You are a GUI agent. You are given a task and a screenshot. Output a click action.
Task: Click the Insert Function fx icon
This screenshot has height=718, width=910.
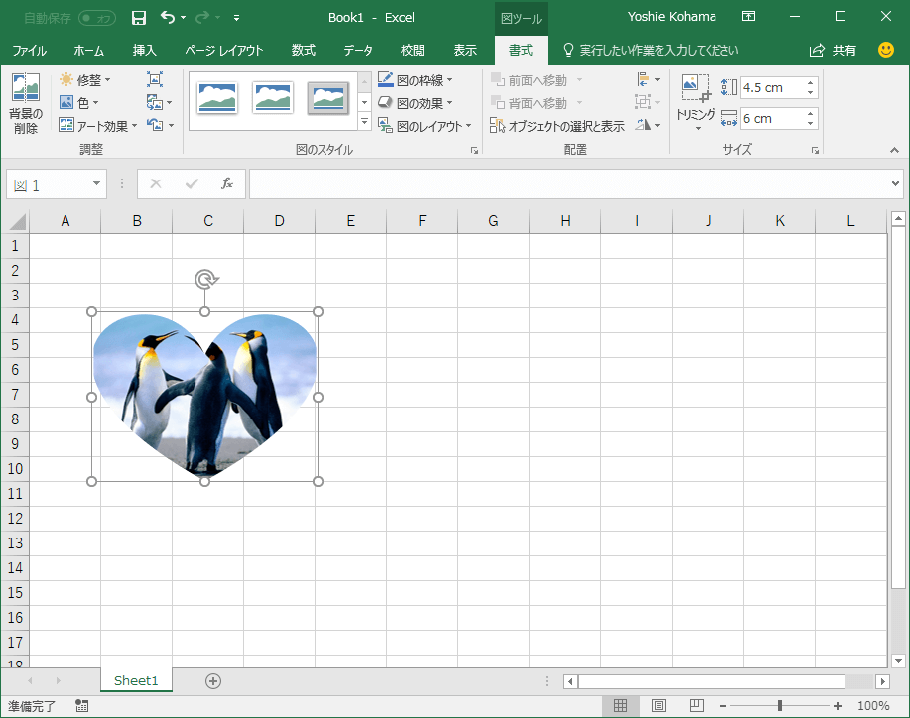coord(227,183)
